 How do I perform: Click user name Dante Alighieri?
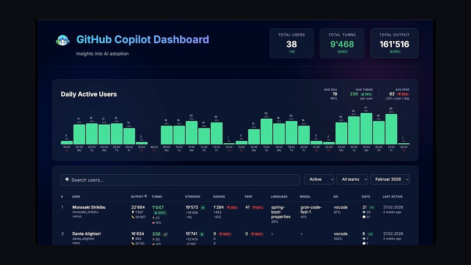pyautogui.click(x=86, y=234)
